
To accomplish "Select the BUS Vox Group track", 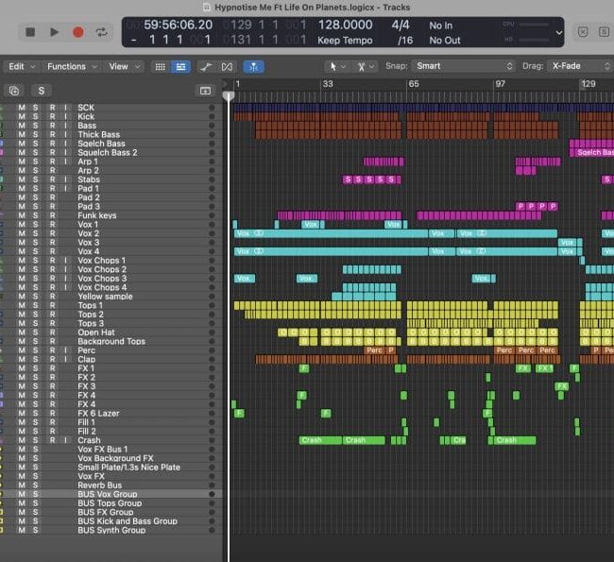I will click(107, 494).
